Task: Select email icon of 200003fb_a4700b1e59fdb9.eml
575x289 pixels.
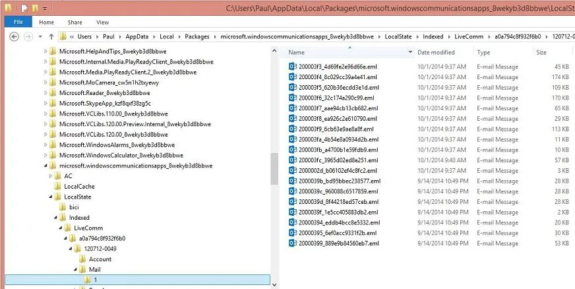Action: 292,150
